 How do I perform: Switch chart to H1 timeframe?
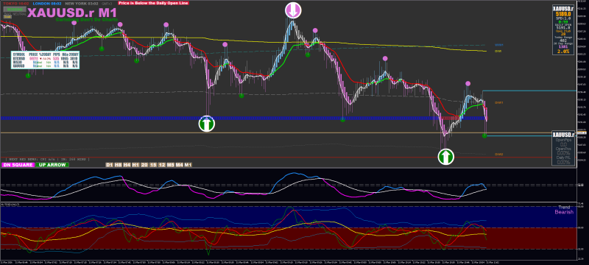click(135, 165)
